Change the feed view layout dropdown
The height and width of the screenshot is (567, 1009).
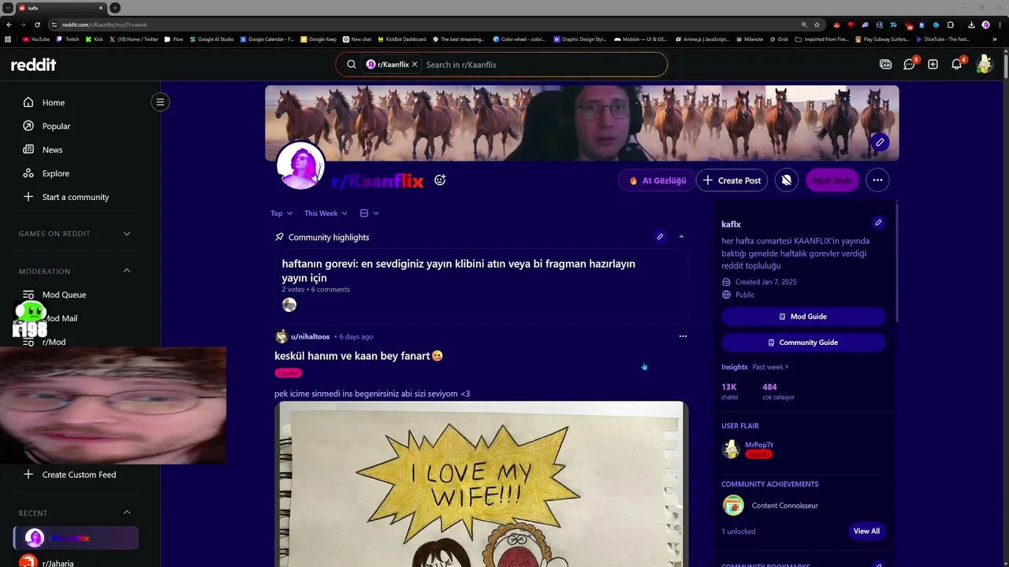[369, 213]
